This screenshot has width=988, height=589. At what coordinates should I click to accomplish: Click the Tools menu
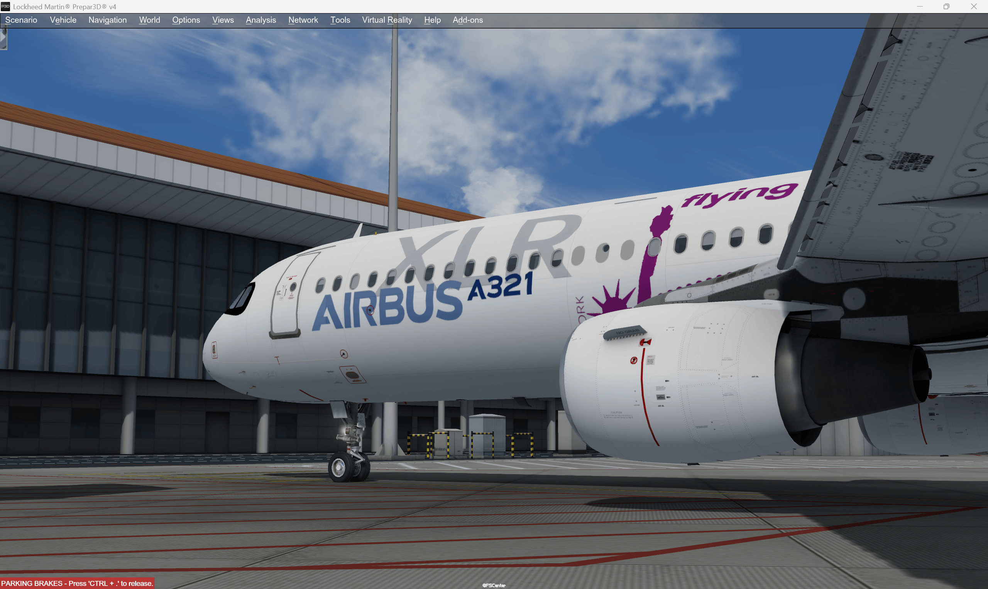click(x=340, y=20)
